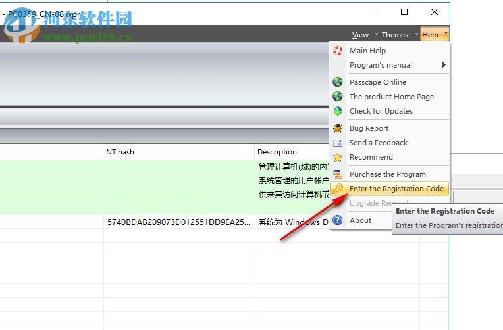Click the Recommend star icon

click(338, 157)
